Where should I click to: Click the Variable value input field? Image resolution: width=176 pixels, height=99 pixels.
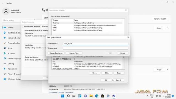tap(95, 48)
